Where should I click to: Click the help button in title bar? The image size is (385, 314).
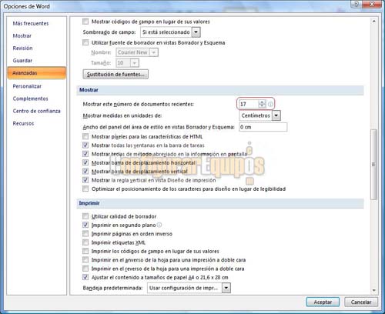coord(357,5)
